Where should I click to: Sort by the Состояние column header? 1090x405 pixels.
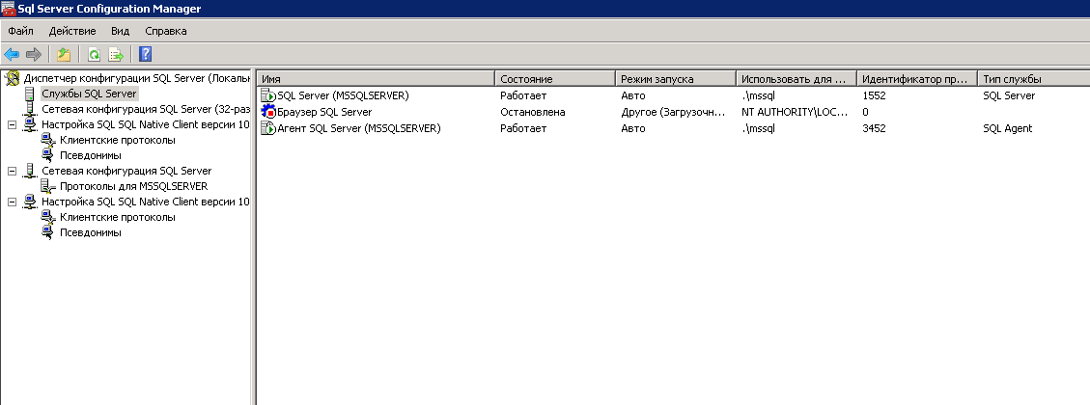[555, 78]
